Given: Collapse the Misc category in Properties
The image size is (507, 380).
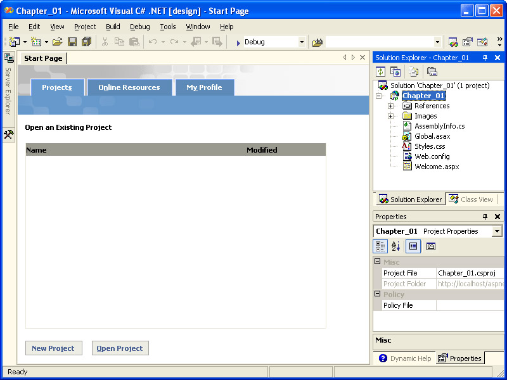Looking at the screenshot, I should pos(378,262).
